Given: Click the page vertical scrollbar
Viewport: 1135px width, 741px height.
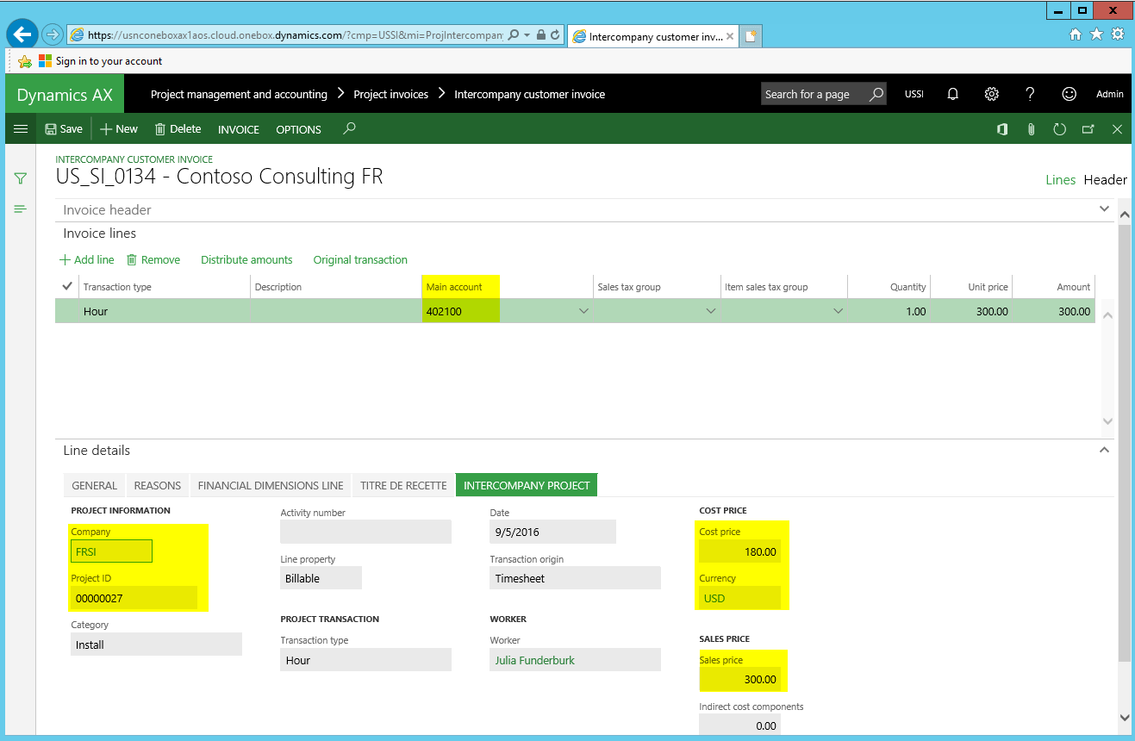Looking at the screenshot, I should pyautogui.click(x=1124, y=431).
